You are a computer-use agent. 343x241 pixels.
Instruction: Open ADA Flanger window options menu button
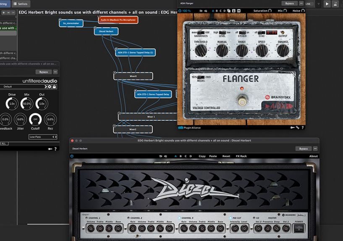pyautogui.click(x=301, y=3)
